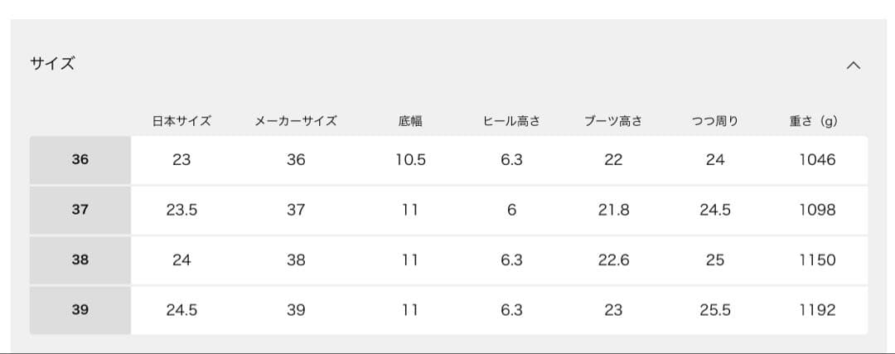
Task: Click the 日本サイズ column header
Action: tap(181, 121)
